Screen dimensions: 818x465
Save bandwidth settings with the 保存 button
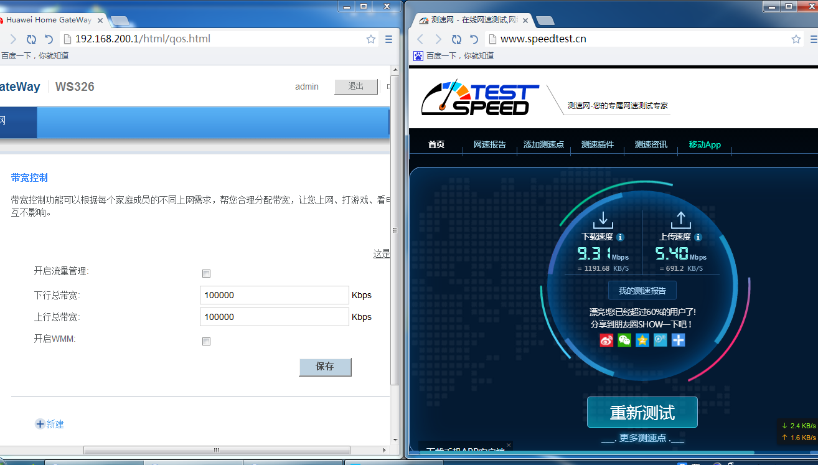coord(325,367)
